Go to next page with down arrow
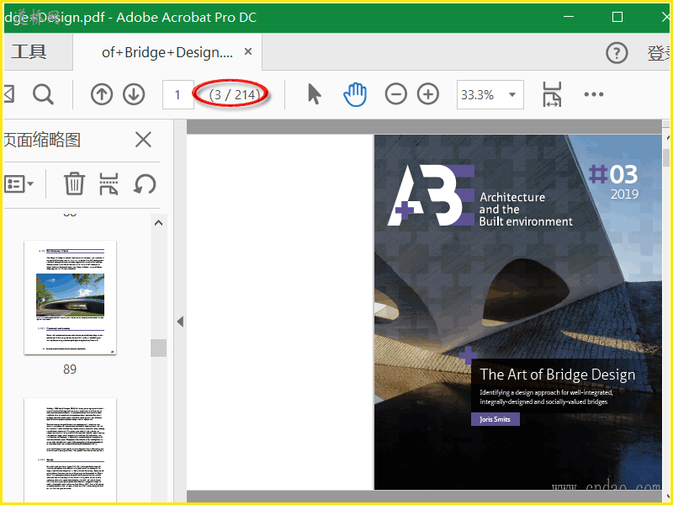This screenshot has width=673, height=505. pos(134,94)
